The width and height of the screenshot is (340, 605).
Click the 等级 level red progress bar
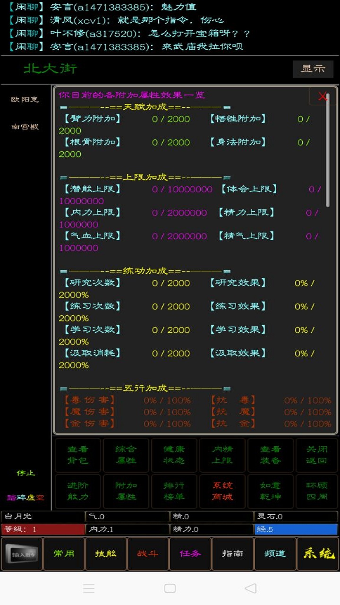[42, 529]
